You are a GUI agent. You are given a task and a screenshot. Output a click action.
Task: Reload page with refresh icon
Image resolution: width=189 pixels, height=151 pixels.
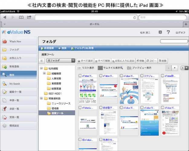(x=135, y=18)
